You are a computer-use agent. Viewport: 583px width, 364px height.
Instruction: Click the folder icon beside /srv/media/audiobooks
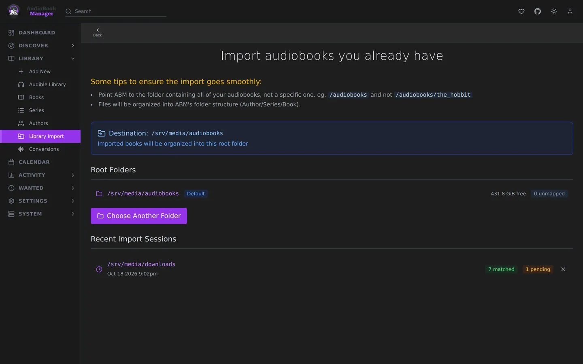click(99, 194)
